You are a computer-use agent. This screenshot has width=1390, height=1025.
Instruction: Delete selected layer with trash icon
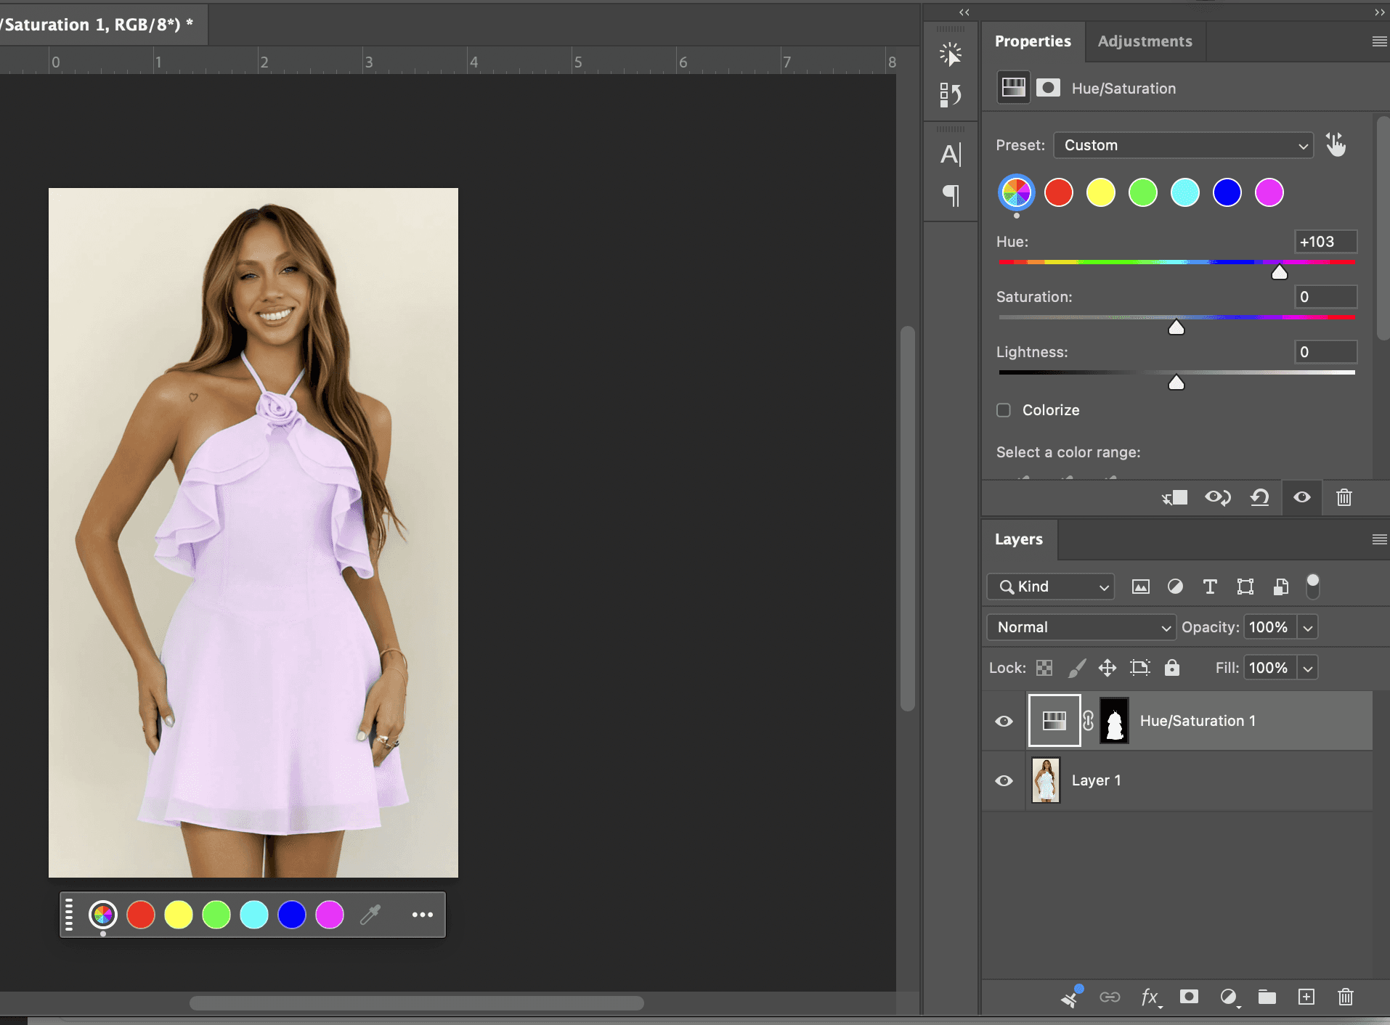(1346, 997)
